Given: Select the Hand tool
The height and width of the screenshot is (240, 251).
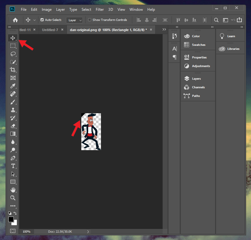Looking at the screenshot, I should (13, 190).
